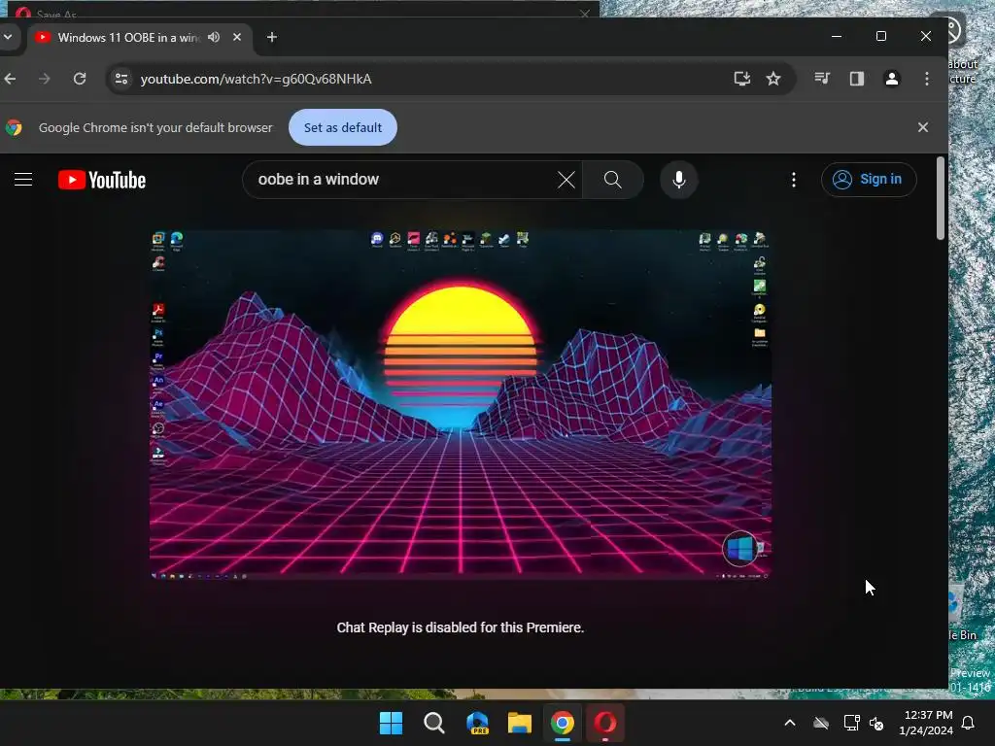Maximize the Chrome window
The width and height of the screenshot is (995, 746).
[x=880, y=36]
